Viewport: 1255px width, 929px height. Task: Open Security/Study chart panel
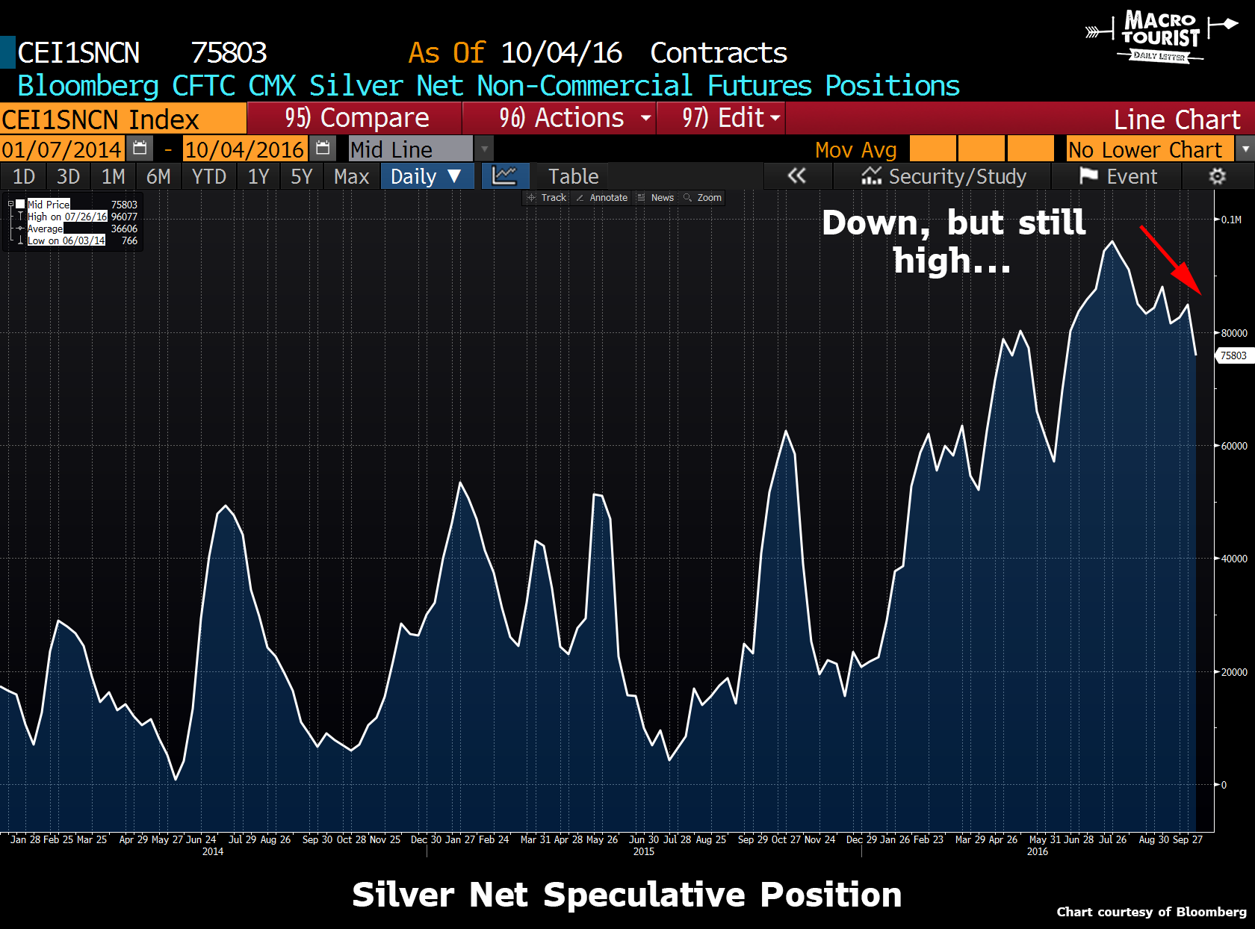944,176
